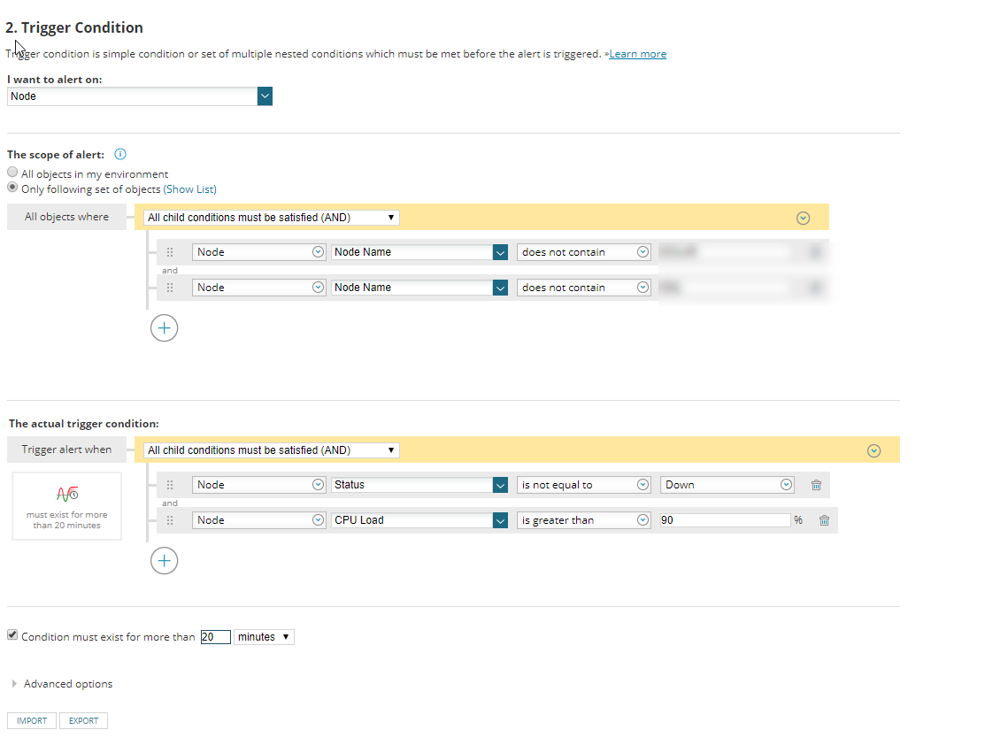Click the 'All objects where' label
The width and height of the screenshot is (985, 753).
(x=66, y=217)
